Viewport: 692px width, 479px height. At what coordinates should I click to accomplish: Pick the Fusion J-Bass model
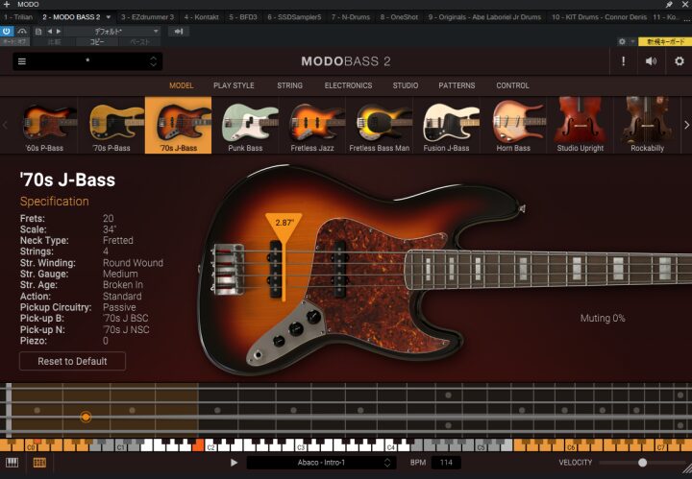click(446, 125)
